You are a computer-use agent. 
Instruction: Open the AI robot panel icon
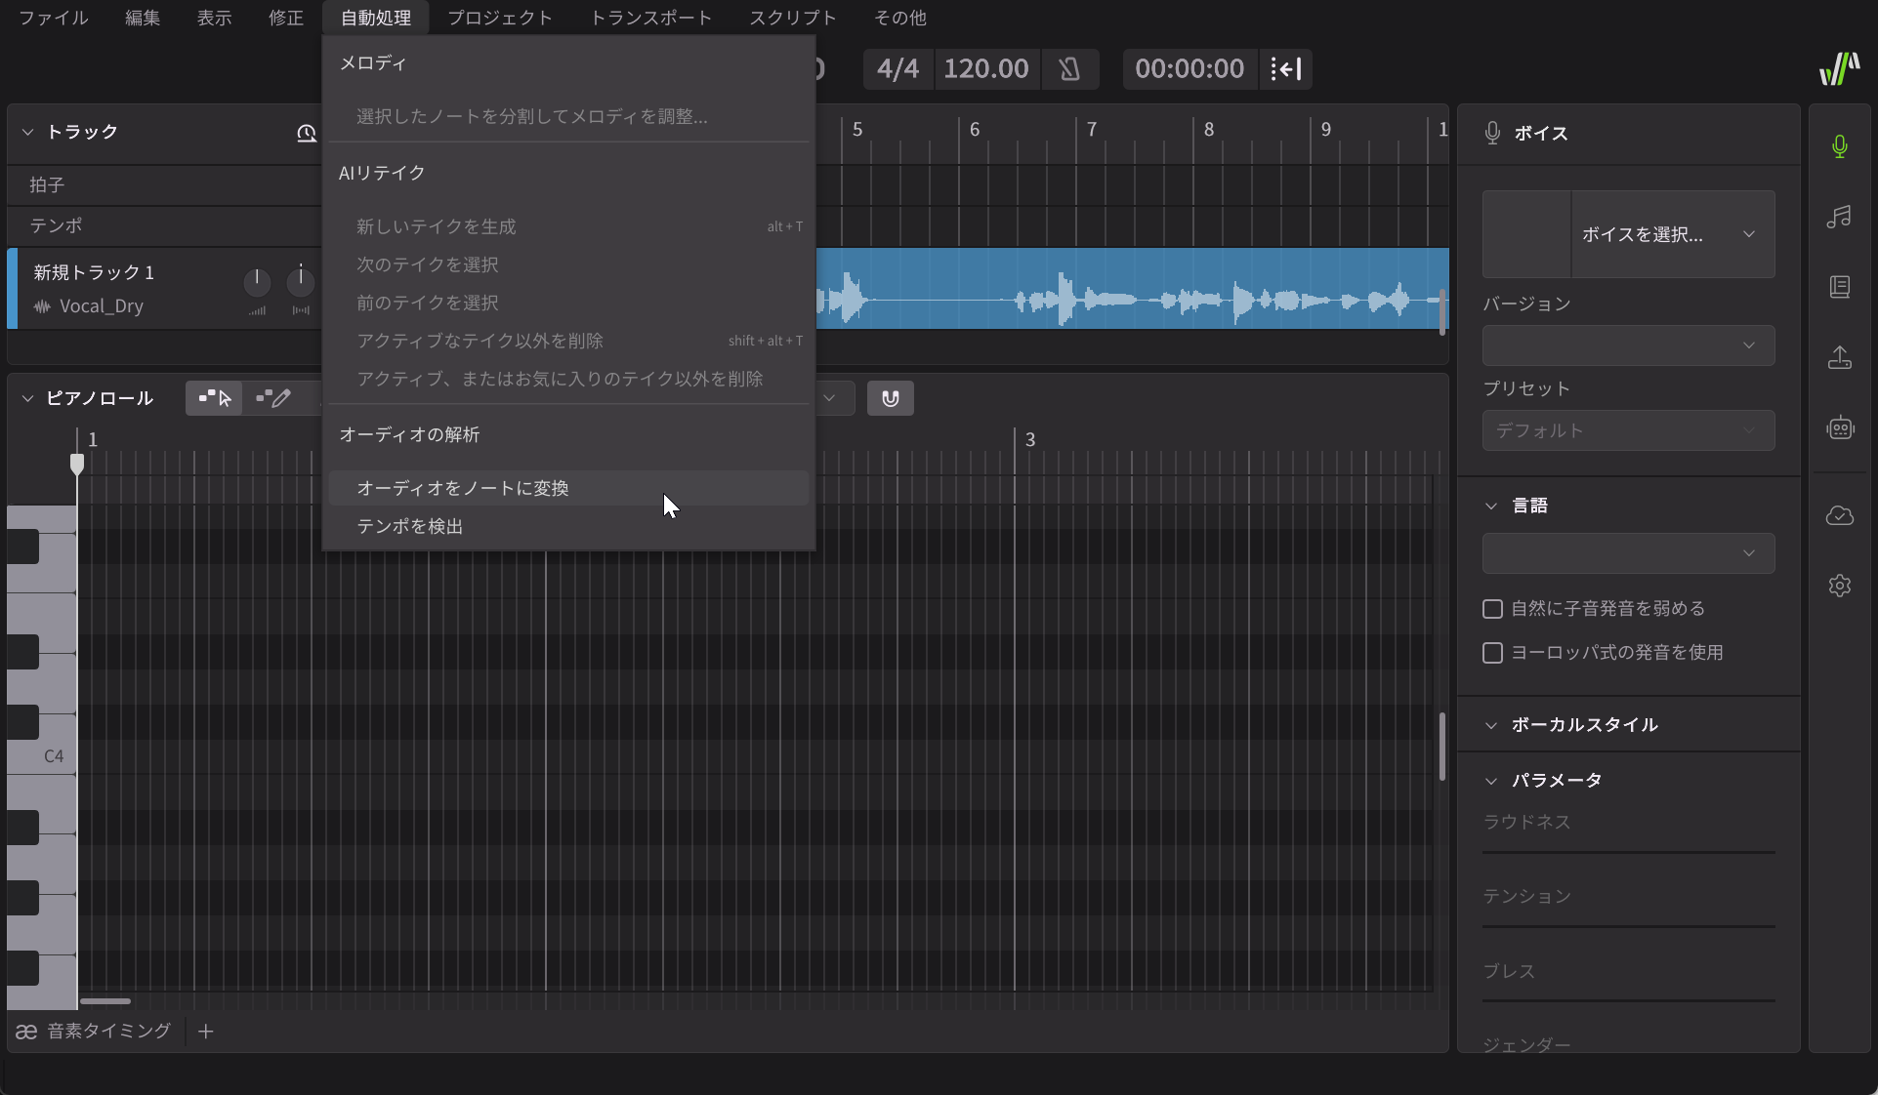tap(1839, 428)
